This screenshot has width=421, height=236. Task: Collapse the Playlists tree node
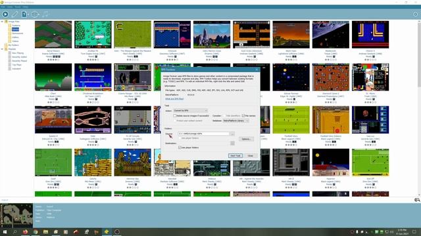(2, 49)
